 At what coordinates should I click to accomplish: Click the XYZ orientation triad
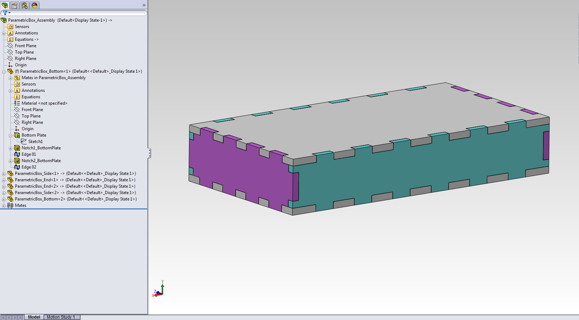pyautogui.click(x=159, y=289)
